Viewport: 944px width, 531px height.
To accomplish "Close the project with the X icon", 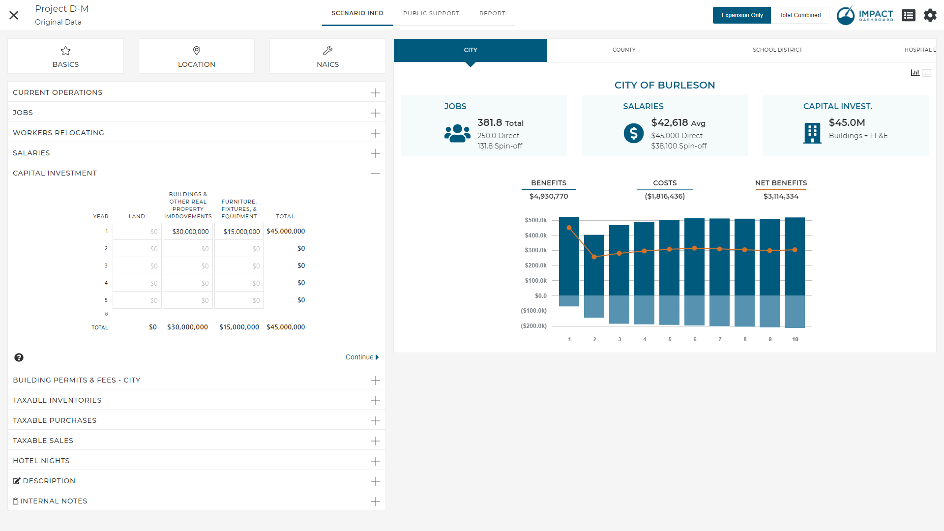I will [14, 15].
